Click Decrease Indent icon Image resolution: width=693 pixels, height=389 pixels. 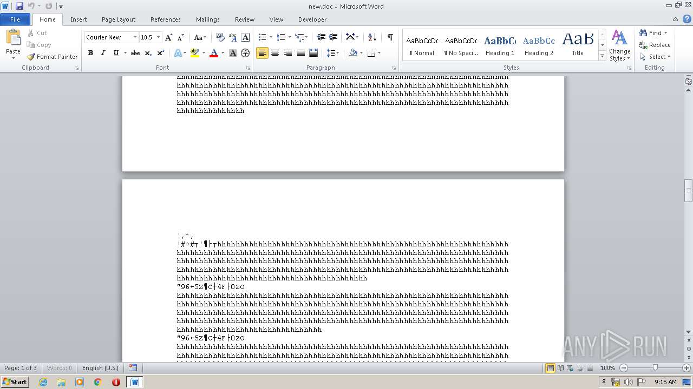[321, 37]
